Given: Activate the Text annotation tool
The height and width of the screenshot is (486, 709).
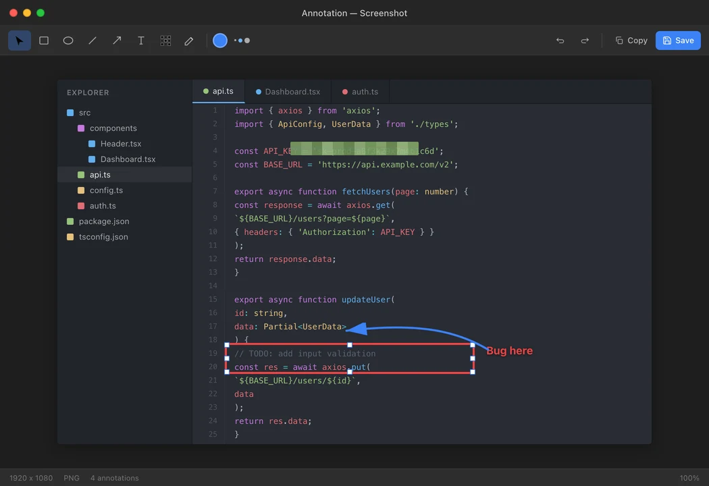Looking at the screenshot, I should 141,40.
